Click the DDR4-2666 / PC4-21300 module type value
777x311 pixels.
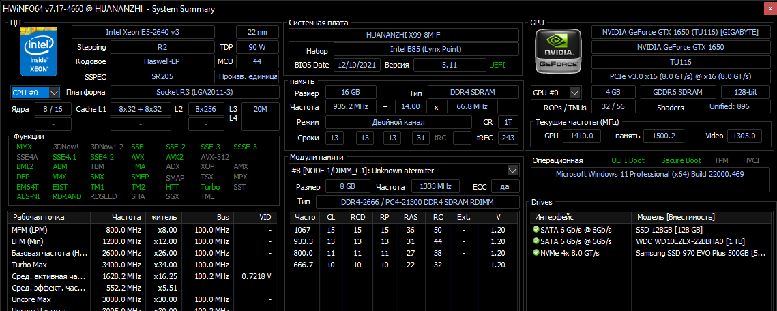tap(417, 202)
